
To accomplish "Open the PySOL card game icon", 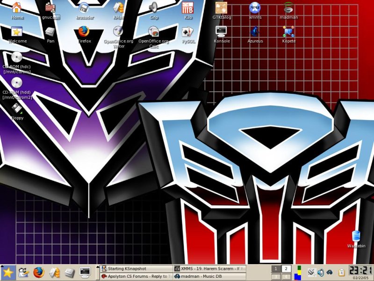I will [188, 32].
